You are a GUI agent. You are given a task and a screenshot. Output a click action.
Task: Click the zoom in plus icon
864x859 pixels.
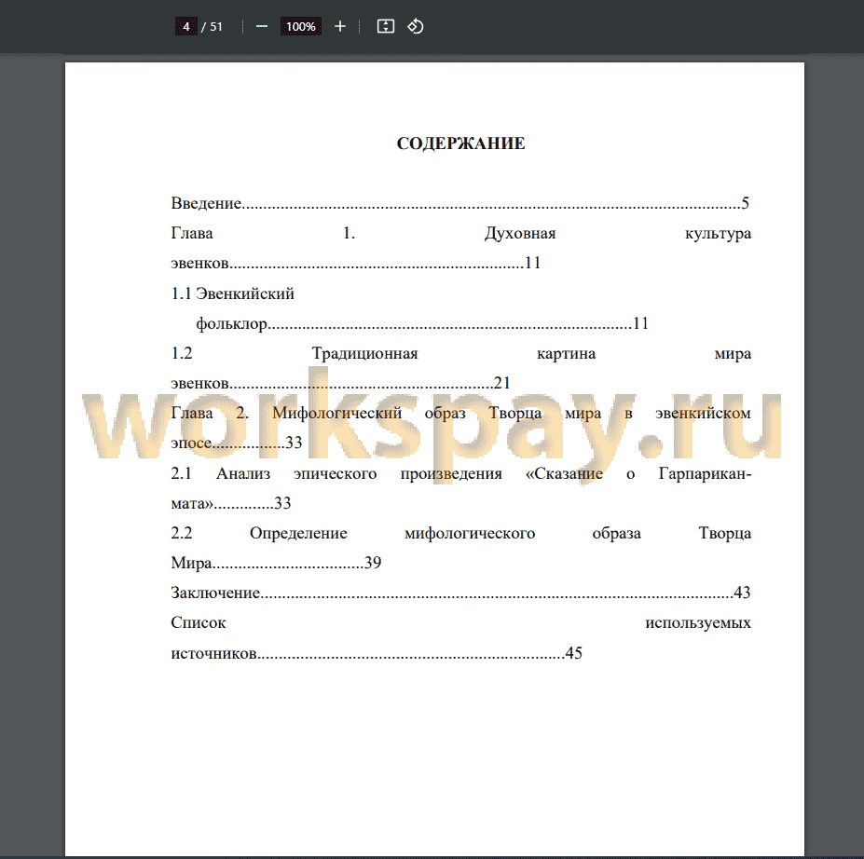(340, 26)
